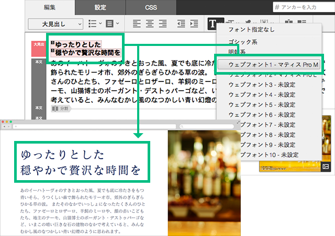Viewport: 335px width, 236px height.
Task: Expand the block format dropdown
Action: 112,24
